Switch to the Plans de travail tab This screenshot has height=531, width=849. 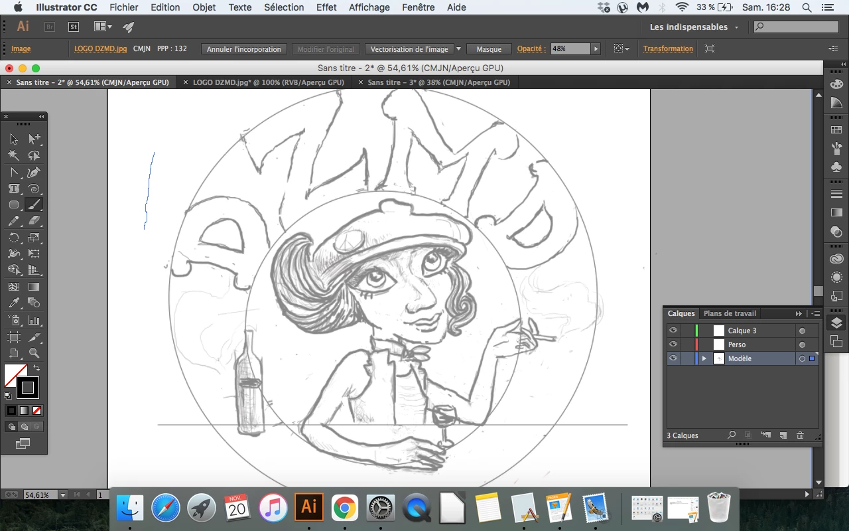[730, 313]
